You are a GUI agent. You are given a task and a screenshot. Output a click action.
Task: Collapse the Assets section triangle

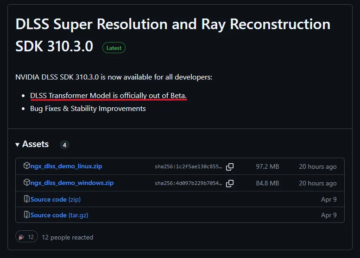tap(18, 145)
